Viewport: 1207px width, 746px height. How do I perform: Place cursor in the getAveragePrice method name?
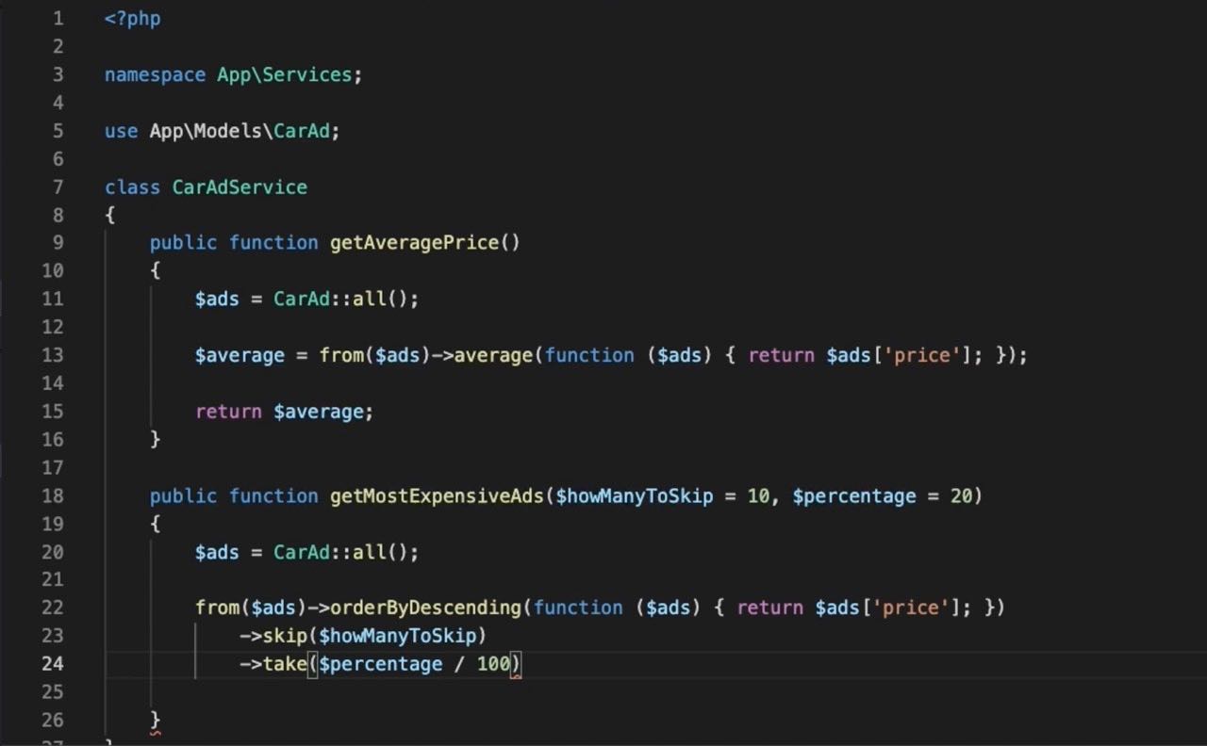click(413, 243)
